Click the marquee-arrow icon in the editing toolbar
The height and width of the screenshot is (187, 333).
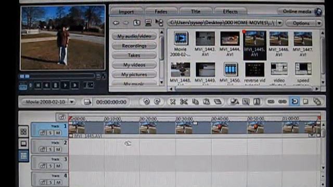click(x=246, y=102)
